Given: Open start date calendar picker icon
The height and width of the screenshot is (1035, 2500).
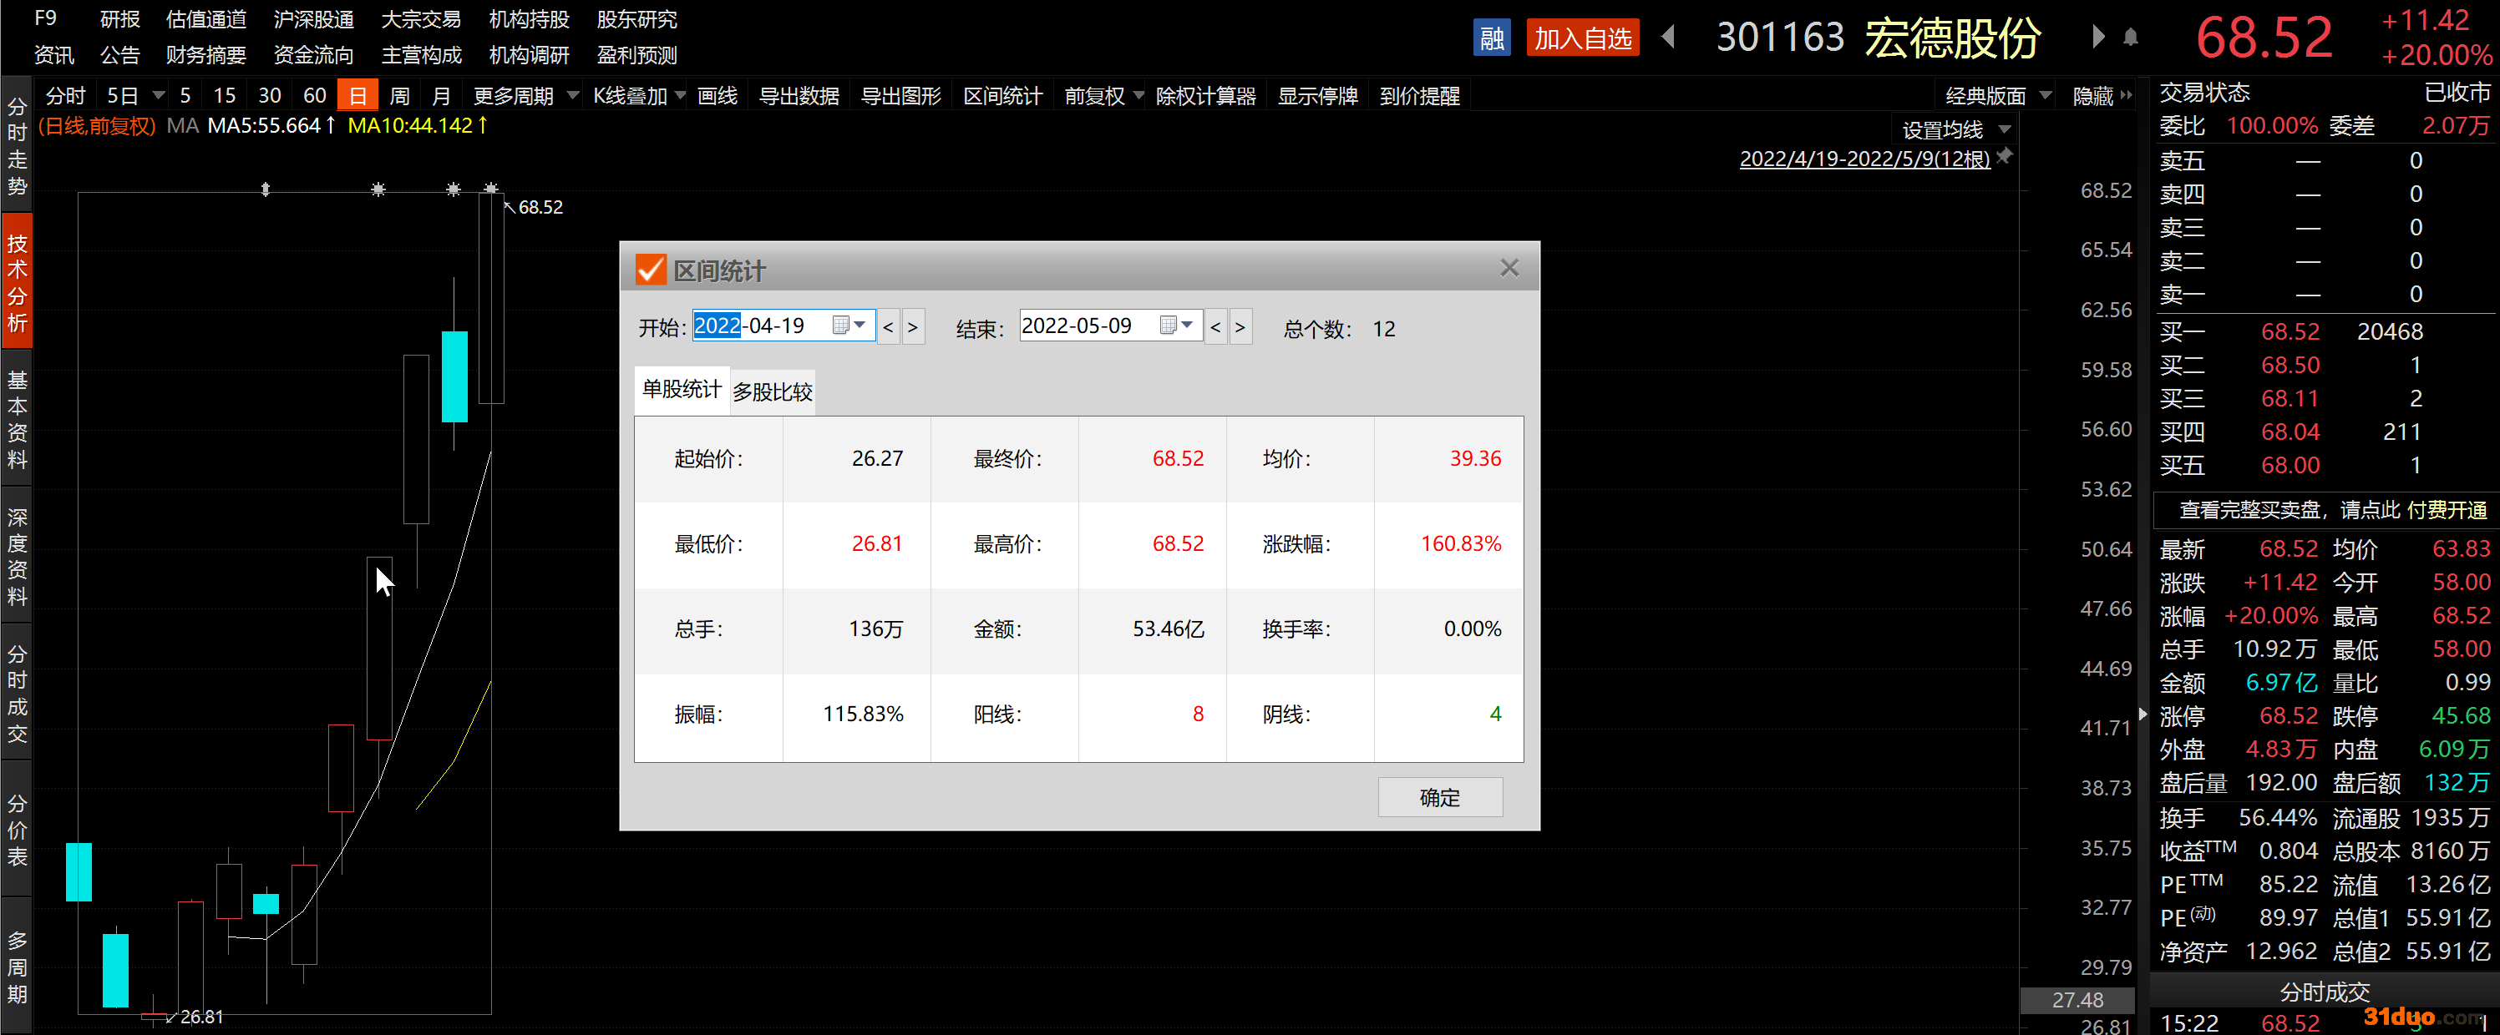Looking at the screenshot, I should point(841,326).
